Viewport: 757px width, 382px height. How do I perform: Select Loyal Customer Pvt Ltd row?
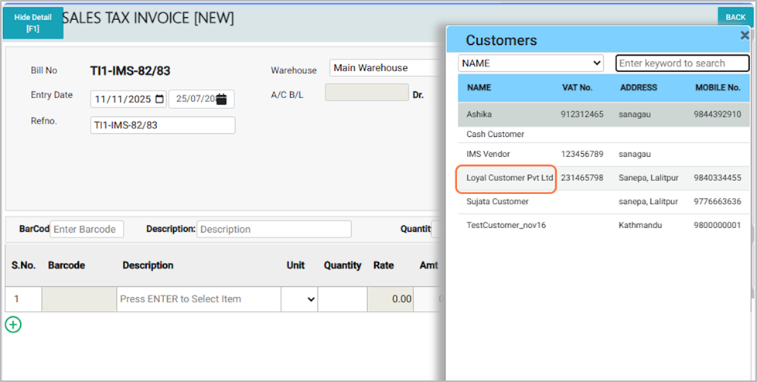point(510,178)
